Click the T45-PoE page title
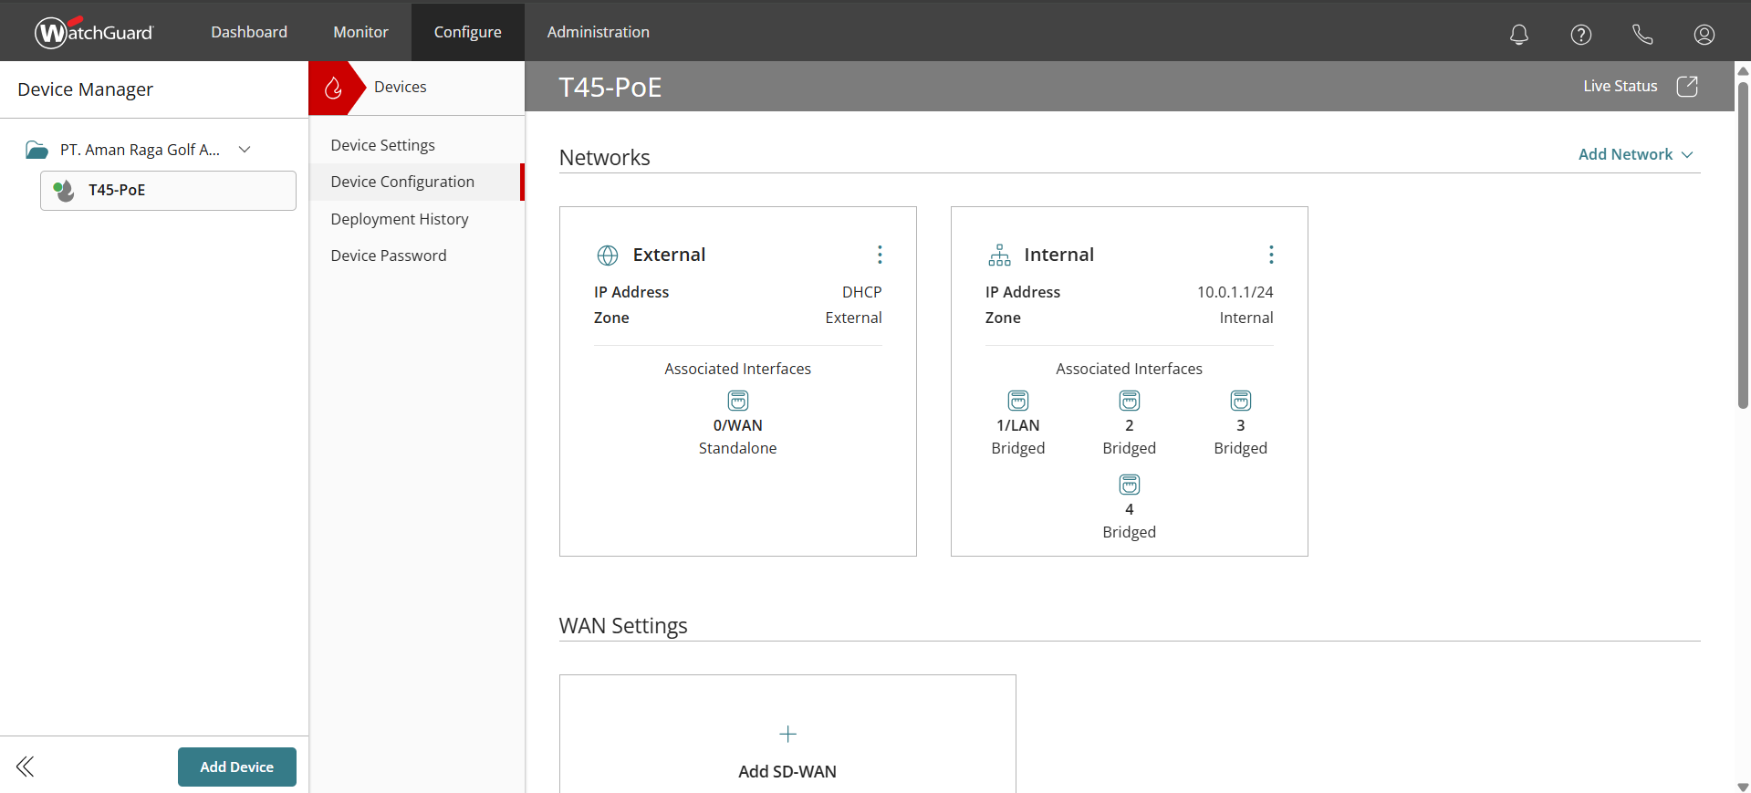Image resolution: width=1751 pixels, height=793 pixels. (x=610, y=88)
